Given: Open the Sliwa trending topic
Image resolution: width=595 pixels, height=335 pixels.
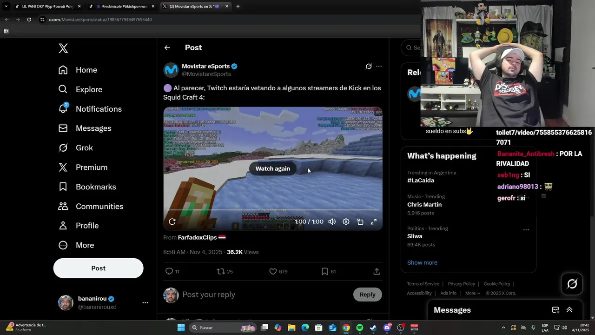Looking at the screenshot, I should [x=415, y=236].
